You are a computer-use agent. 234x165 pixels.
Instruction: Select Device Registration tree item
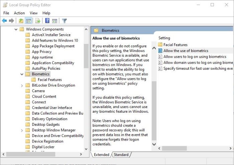point(47,141)
